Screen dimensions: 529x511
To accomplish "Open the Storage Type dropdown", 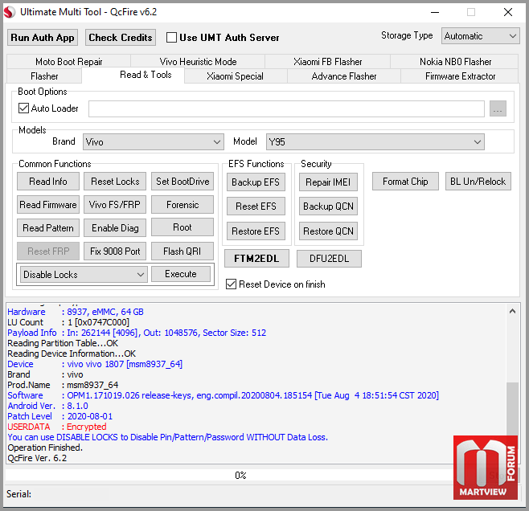I will (480, 36).
